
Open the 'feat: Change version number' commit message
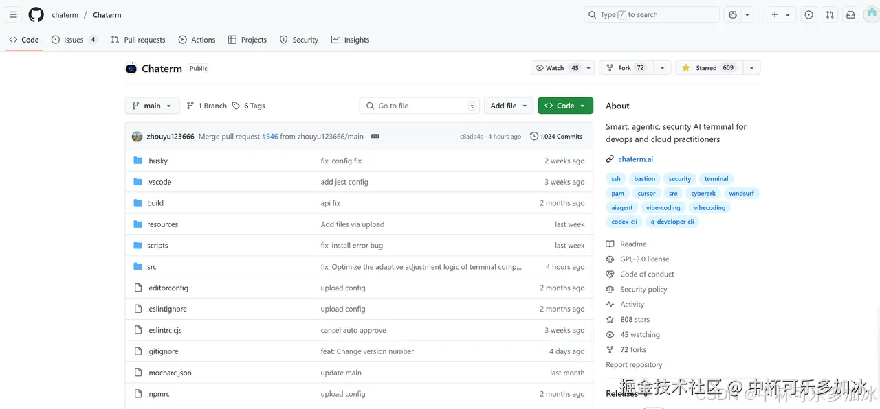point(367,351)
